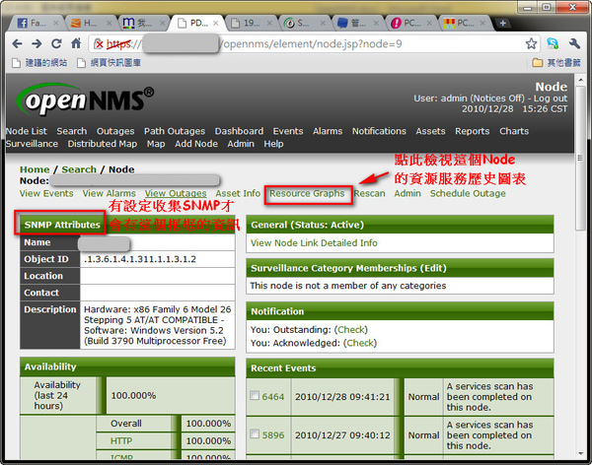Open the 網頁快訊圖庫 bookmark
592x465 pixels.
(x=110, y=63)
